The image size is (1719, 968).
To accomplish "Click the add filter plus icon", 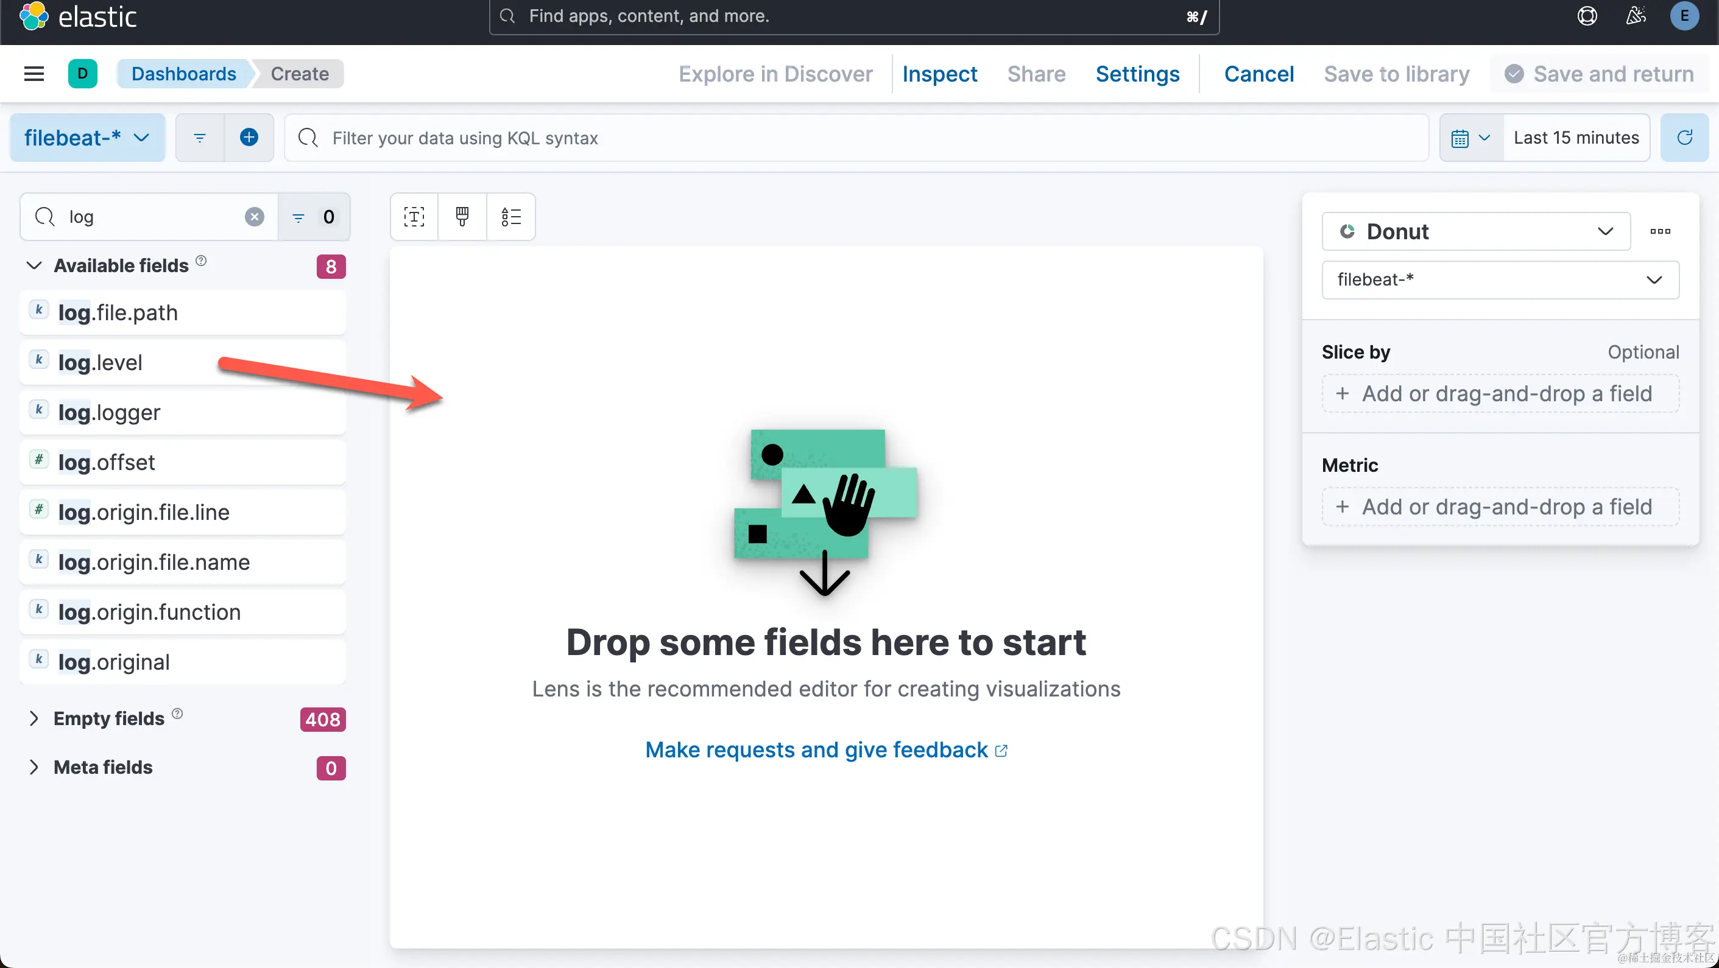I will click(x=249, y=138).
